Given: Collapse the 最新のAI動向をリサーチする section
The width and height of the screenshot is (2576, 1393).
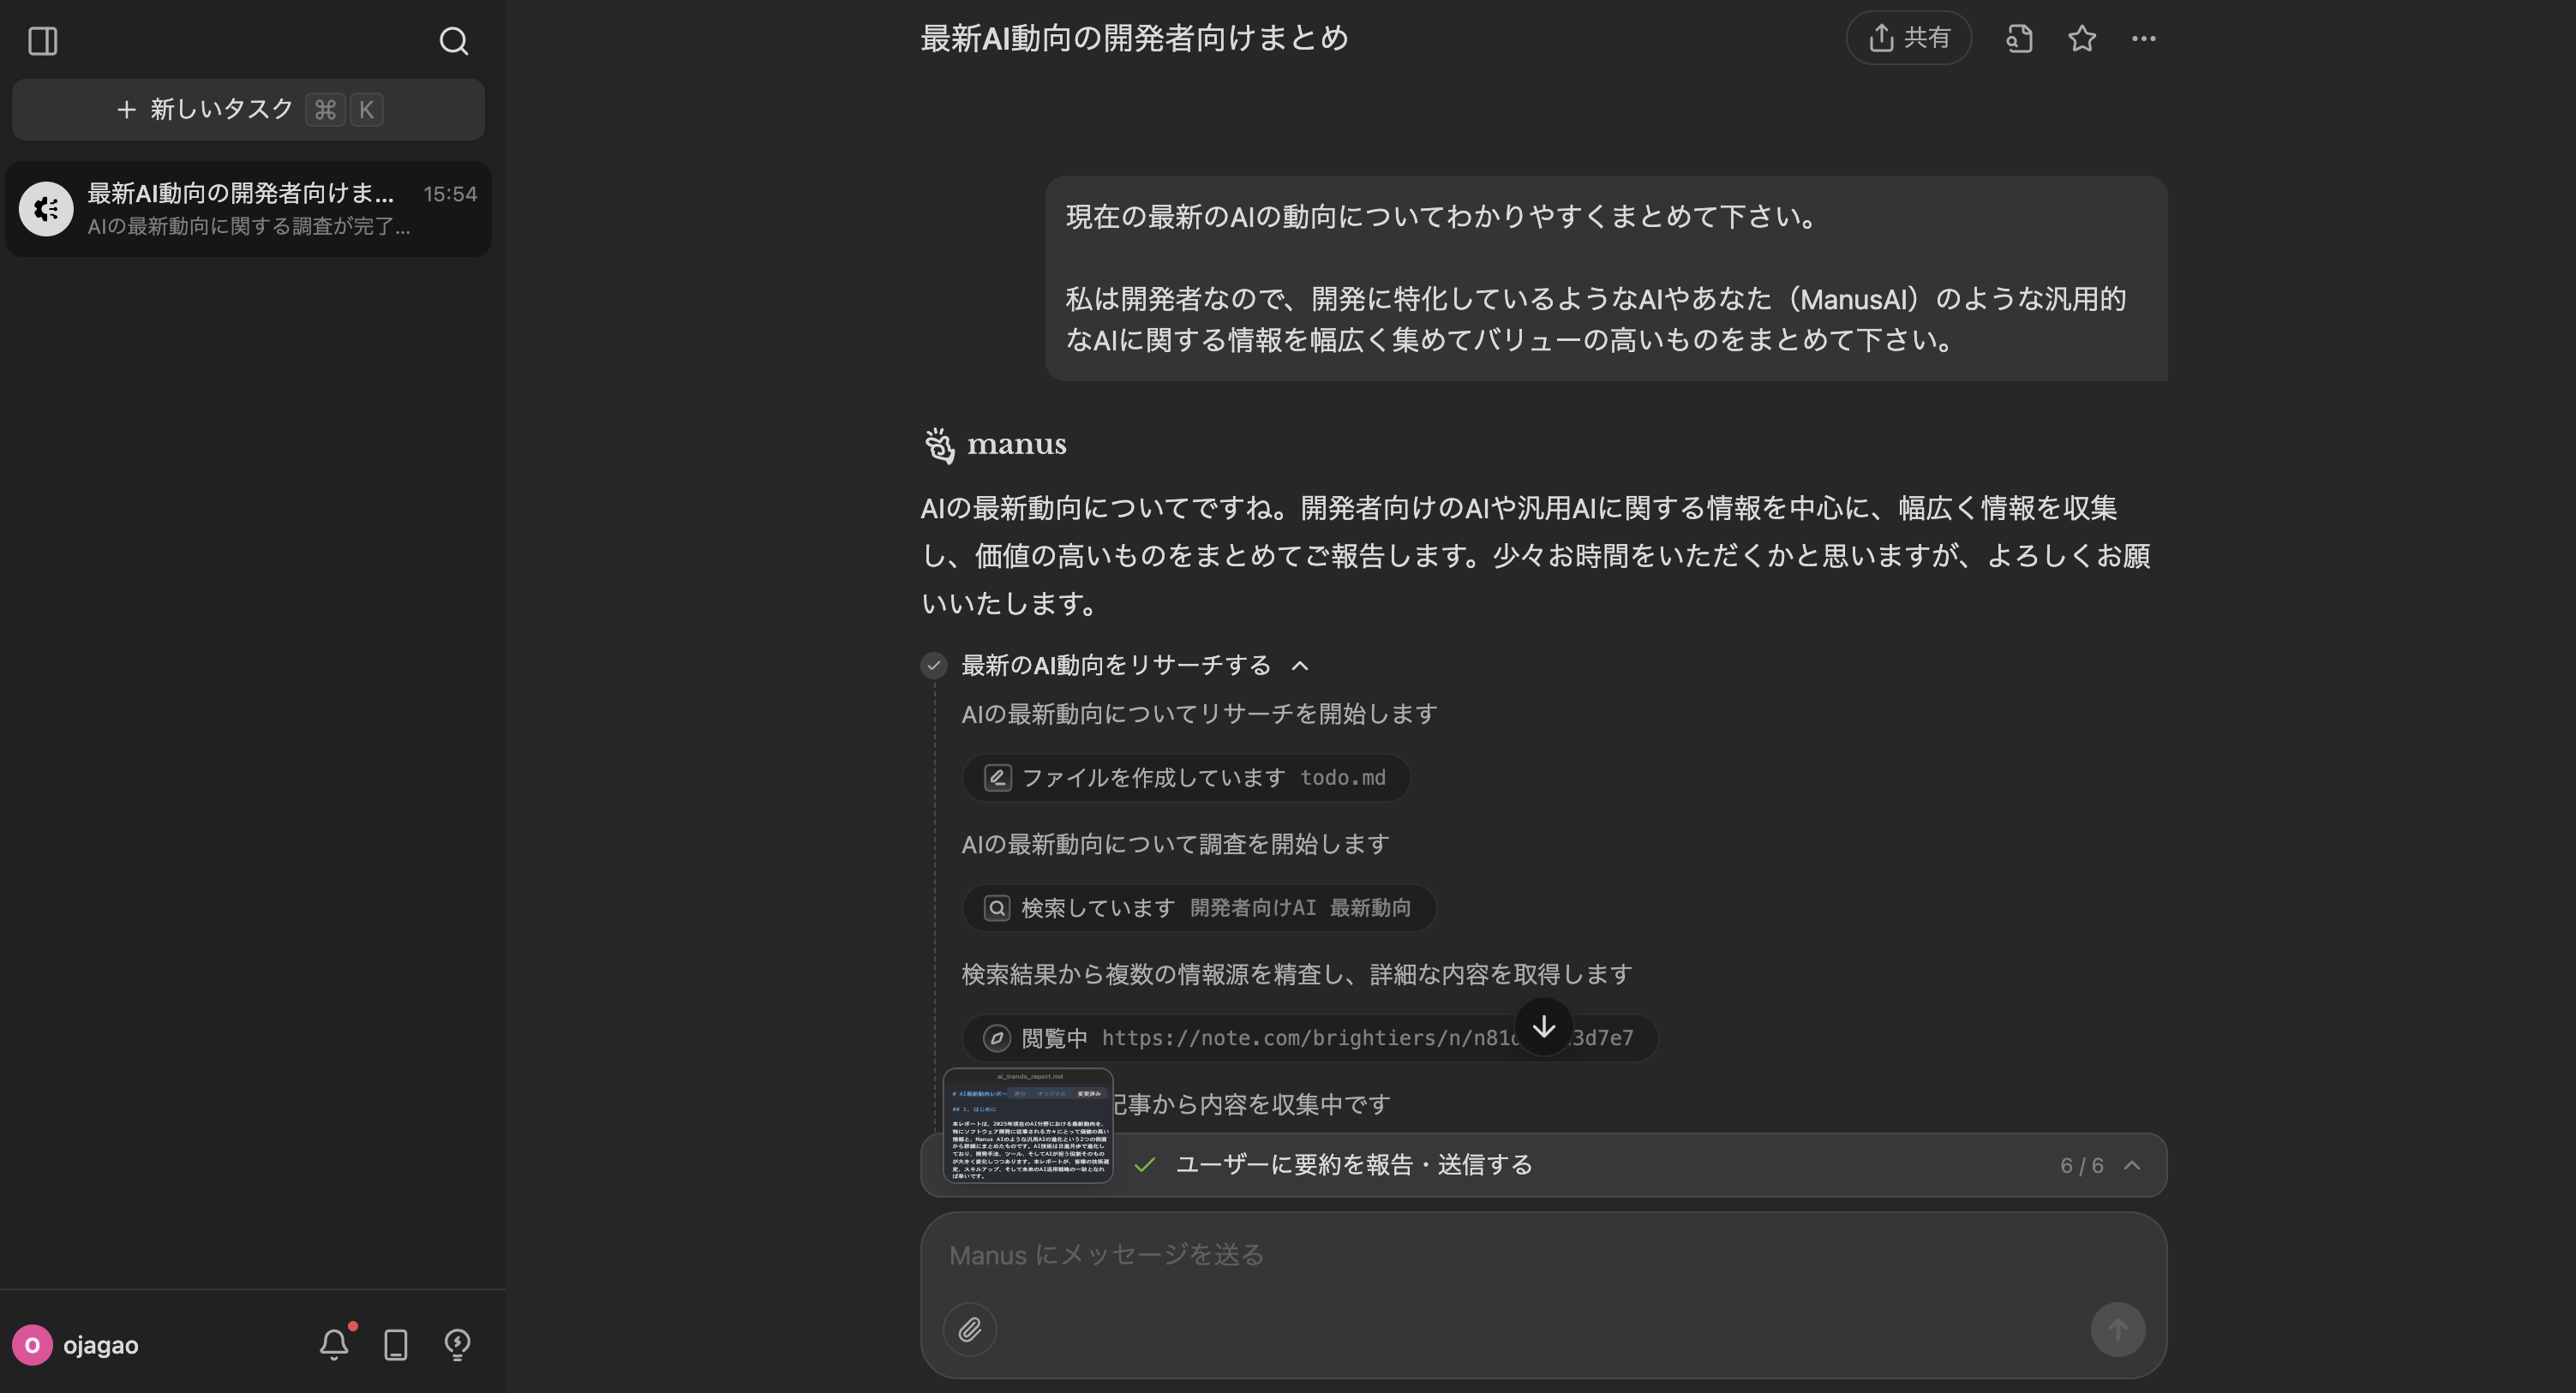Looking at the screenshot, I should tap(1300, 665).
